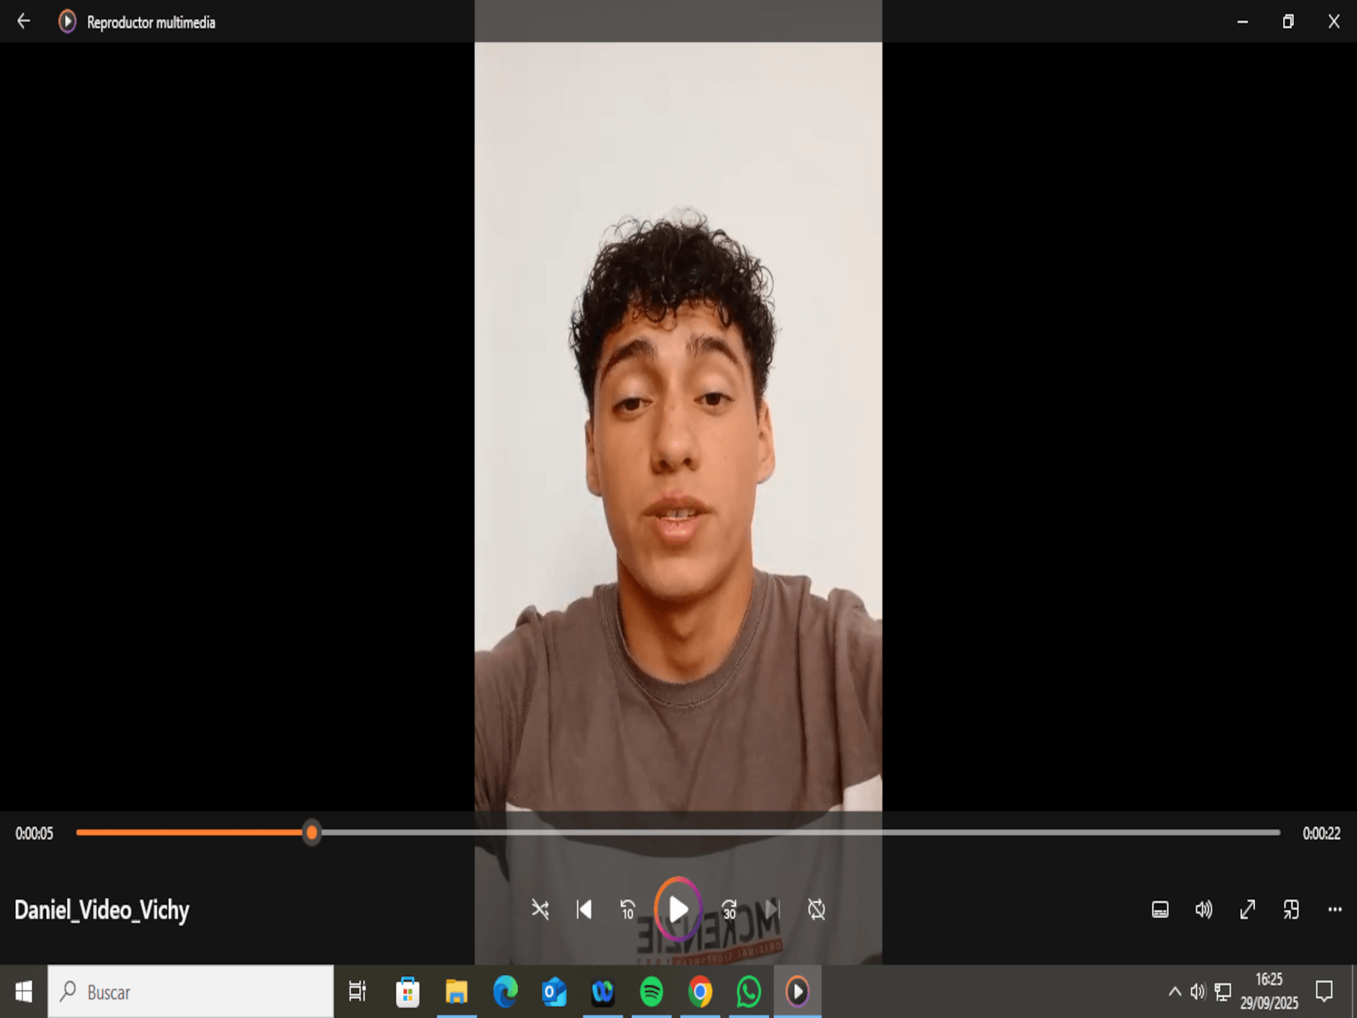This screenshot has height=1018, width=1357.
Task: Click the Reproductor multimedia app icon in title bar
Action: click(67, 22)
